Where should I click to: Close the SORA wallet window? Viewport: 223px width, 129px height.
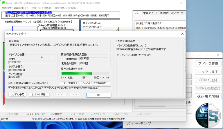coord(218,55)
